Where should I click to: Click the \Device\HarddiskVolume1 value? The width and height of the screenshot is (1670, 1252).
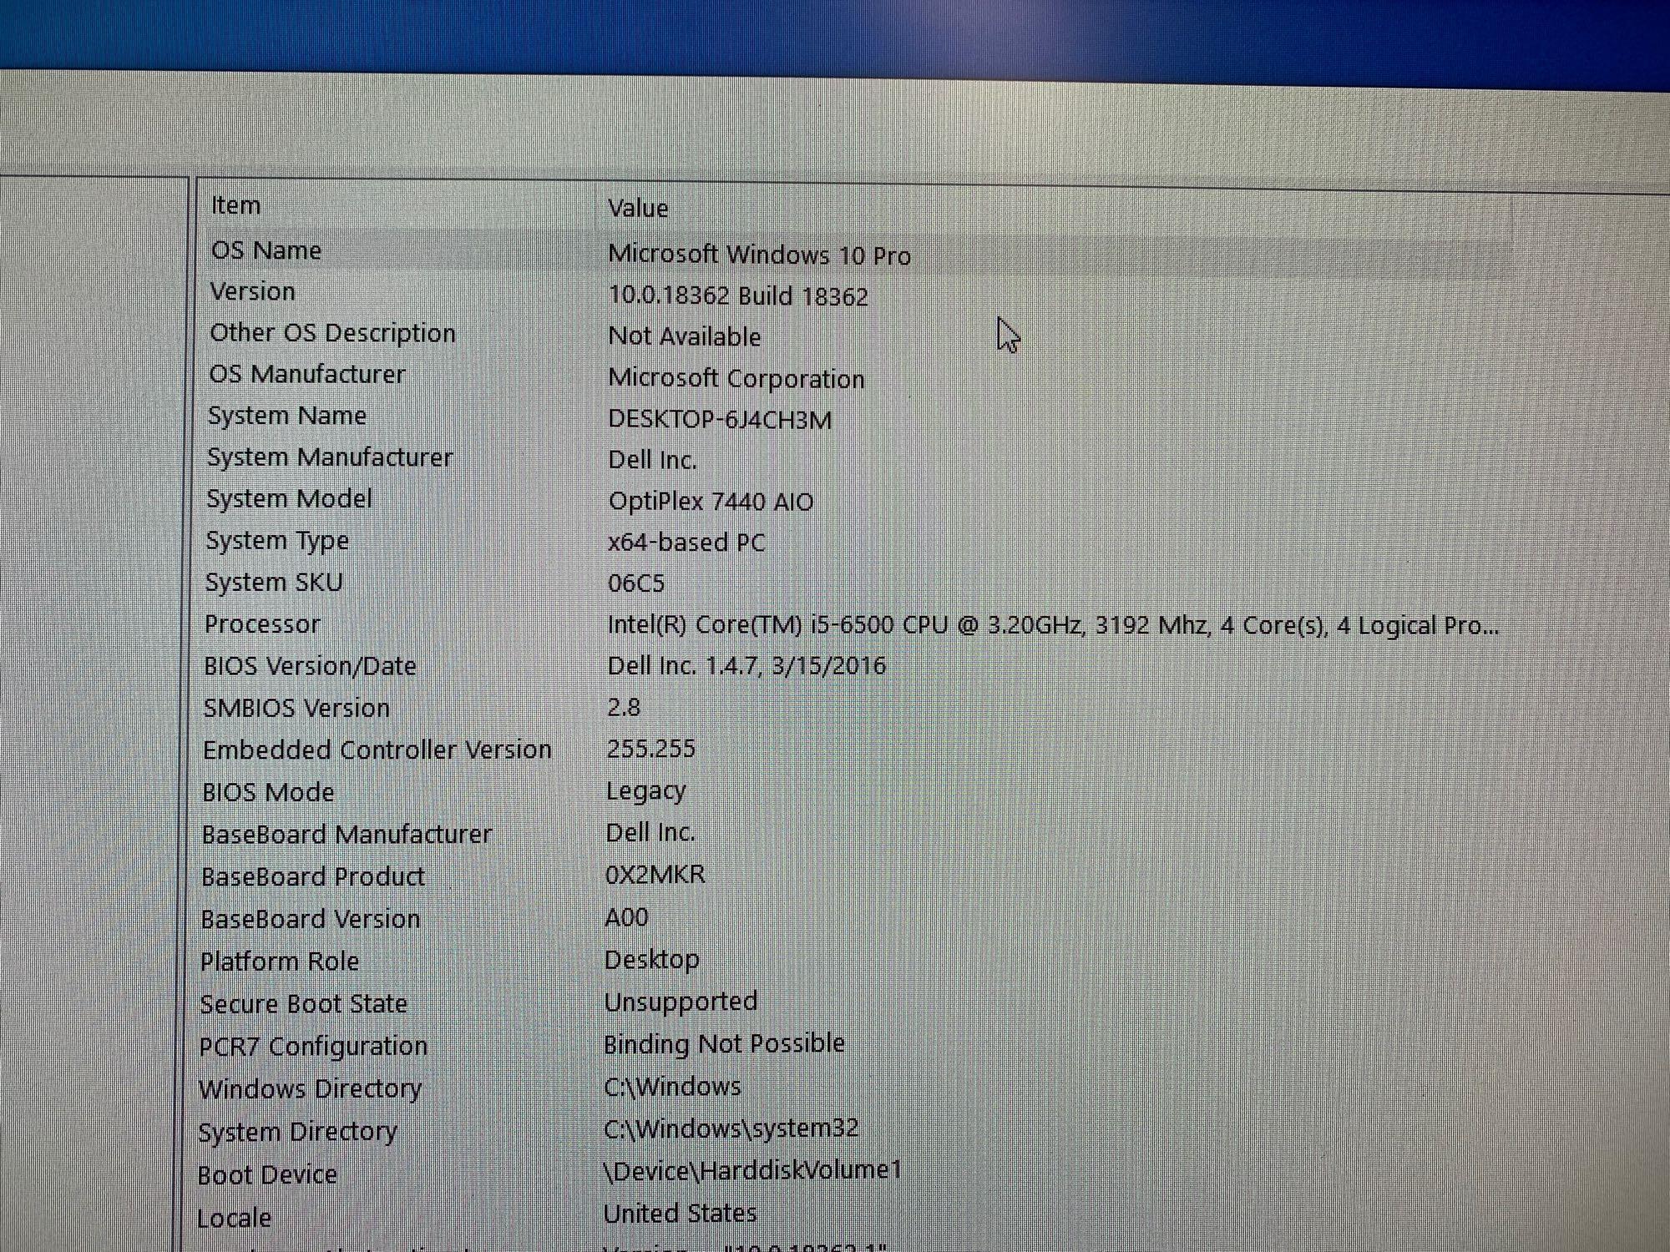tap(753, 1170)
